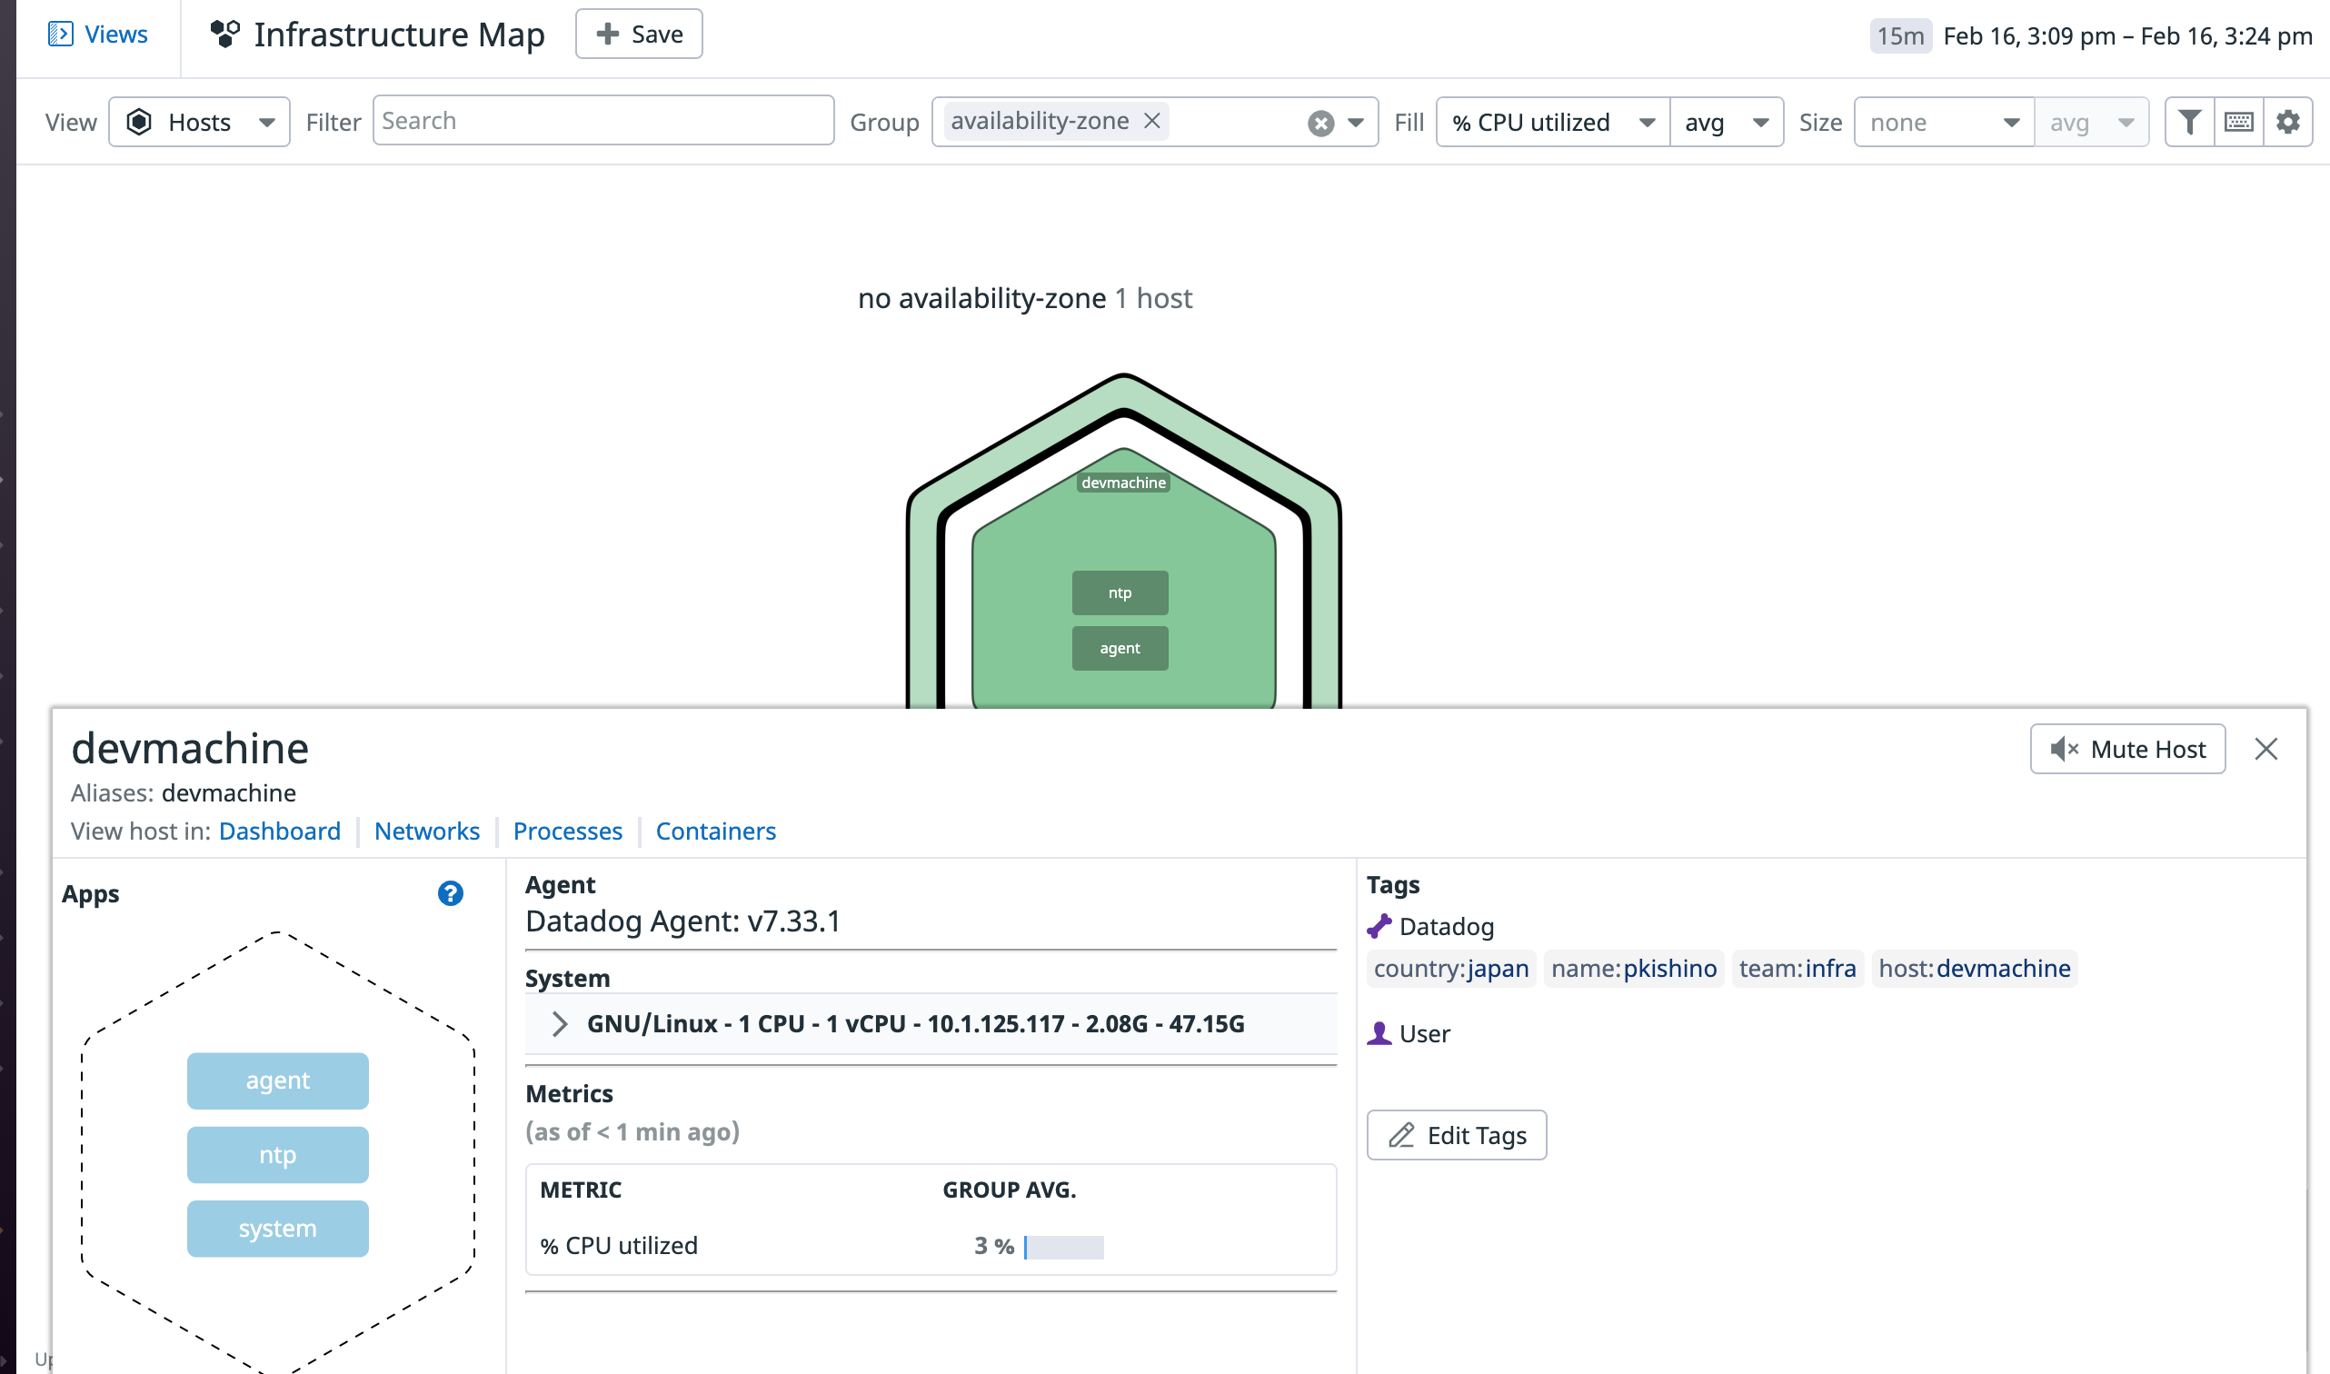Save the Infrastructure Map view
The height and width of the screenshot is (1374, 2330).
point(639,35)
